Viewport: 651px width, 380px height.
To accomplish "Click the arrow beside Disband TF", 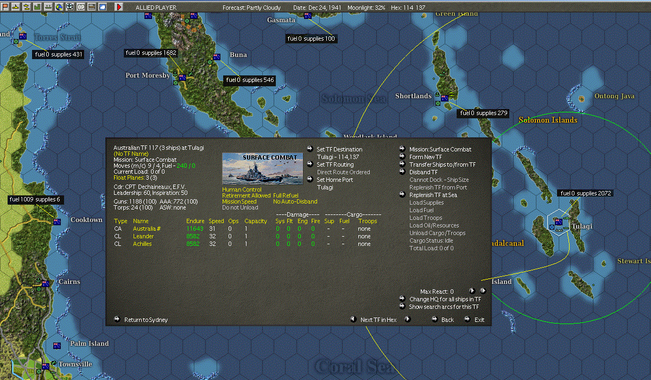I will coord(402,171).
